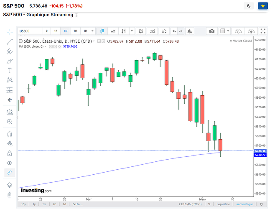275x209 pixels.
Task: Toggle magnet mode in sidebar
Action: tap(10, 134)
